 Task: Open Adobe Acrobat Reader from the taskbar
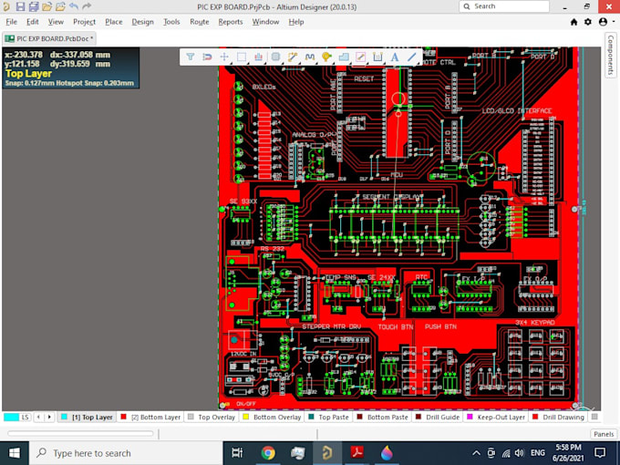[357, 453]
